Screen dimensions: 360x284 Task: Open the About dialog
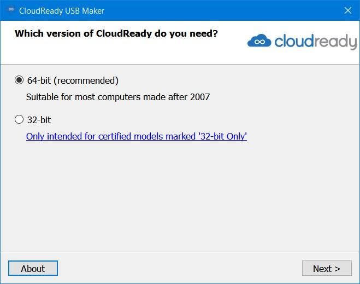click(x=33, y=268)
